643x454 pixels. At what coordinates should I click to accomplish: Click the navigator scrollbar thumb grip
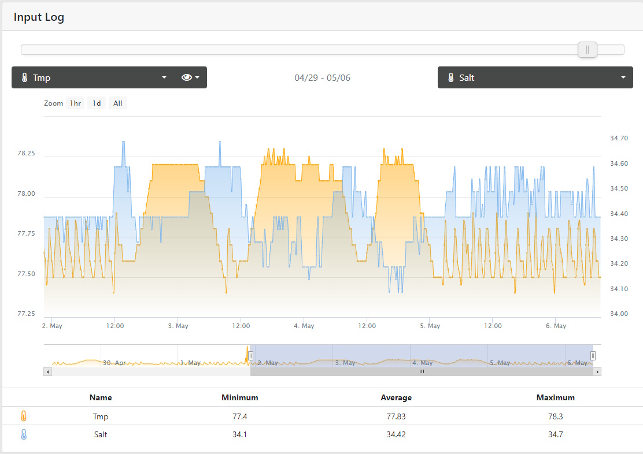[x=422, y=372]
